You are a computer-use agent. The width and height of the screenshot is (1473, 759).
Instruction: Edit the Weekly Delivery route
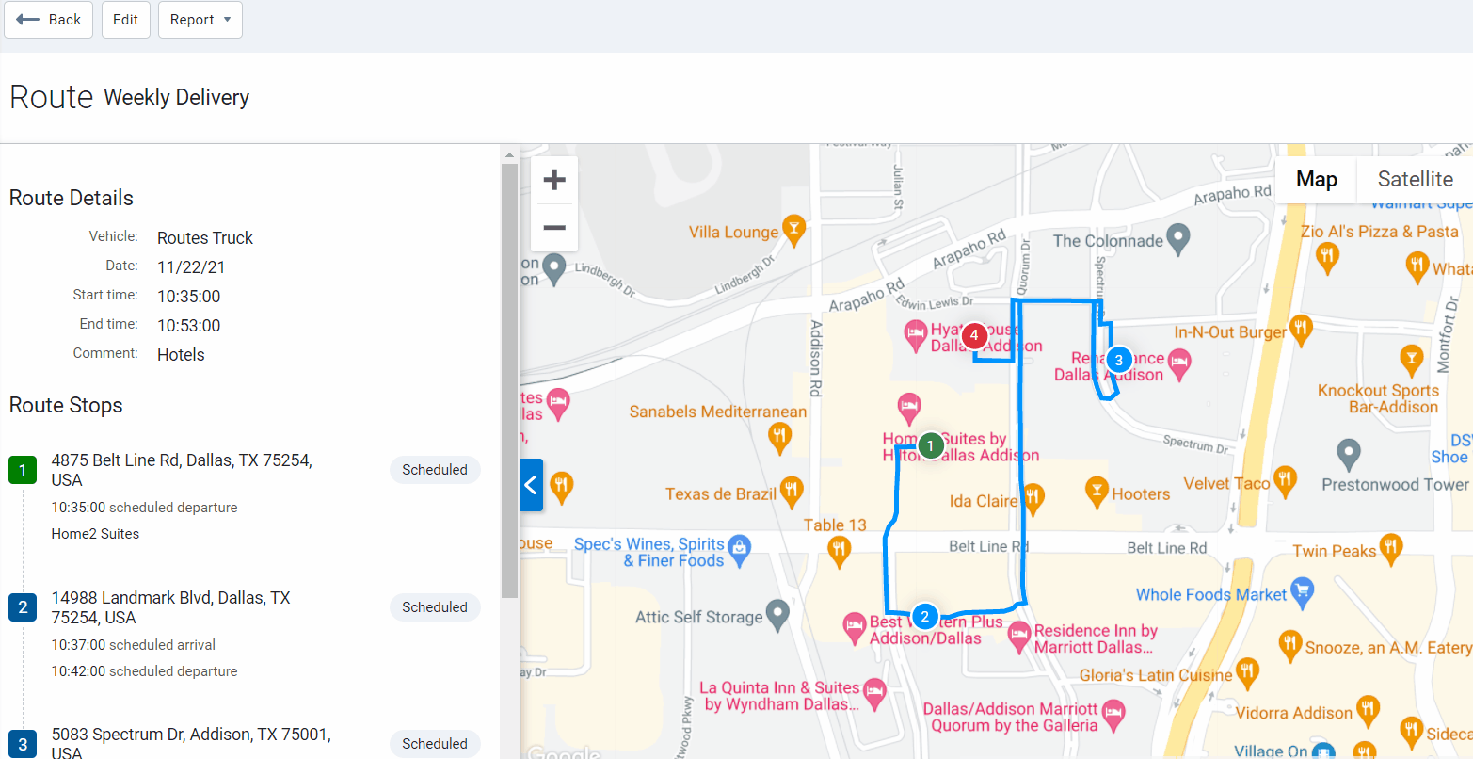(125, 19)
